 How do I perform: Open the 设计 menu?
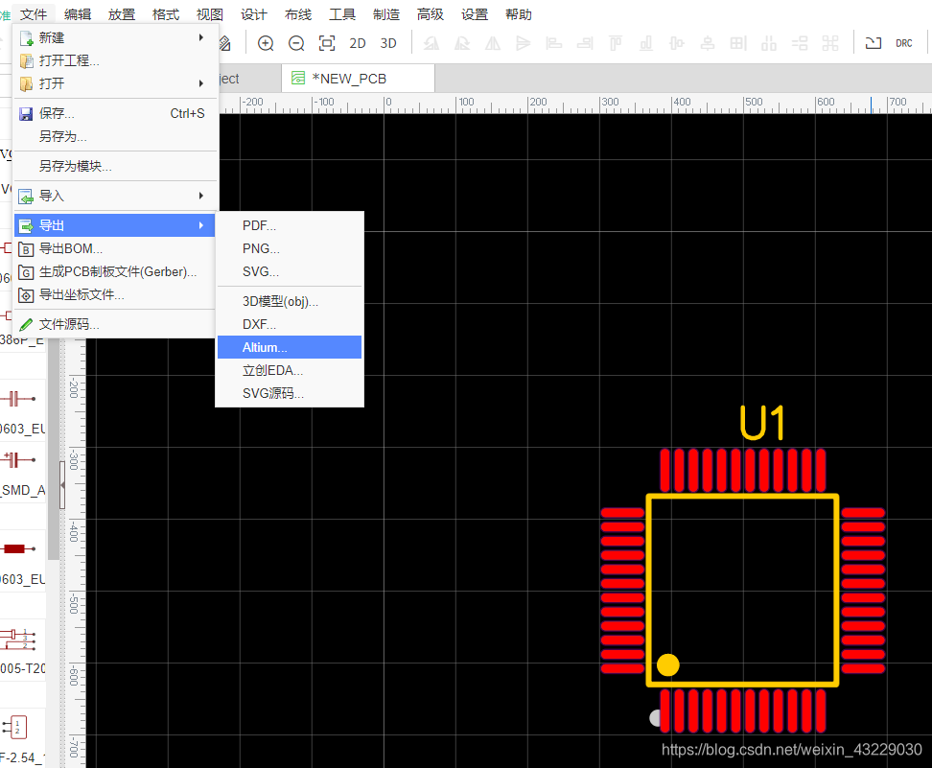click(254, 14)
